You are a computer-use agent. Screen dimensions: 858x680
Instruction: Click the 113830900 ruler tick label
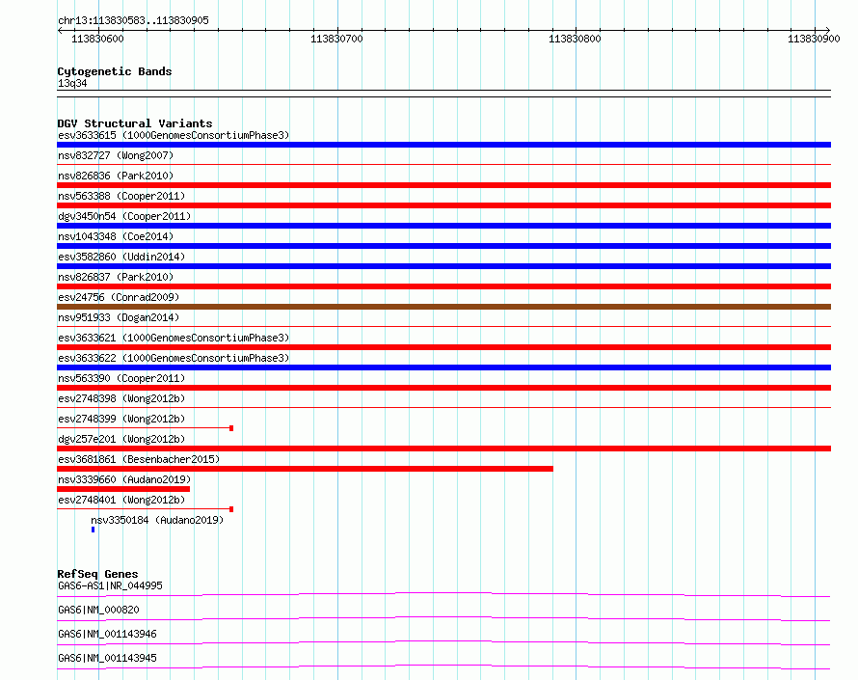click(x=814, y=39)
